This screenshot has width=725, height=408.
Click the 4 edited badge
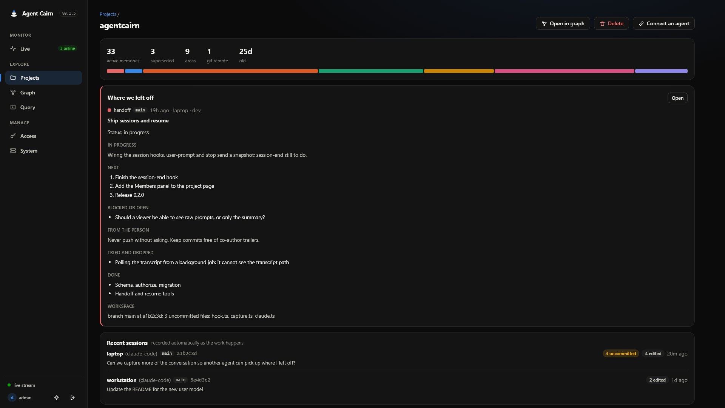pos(653,354)
